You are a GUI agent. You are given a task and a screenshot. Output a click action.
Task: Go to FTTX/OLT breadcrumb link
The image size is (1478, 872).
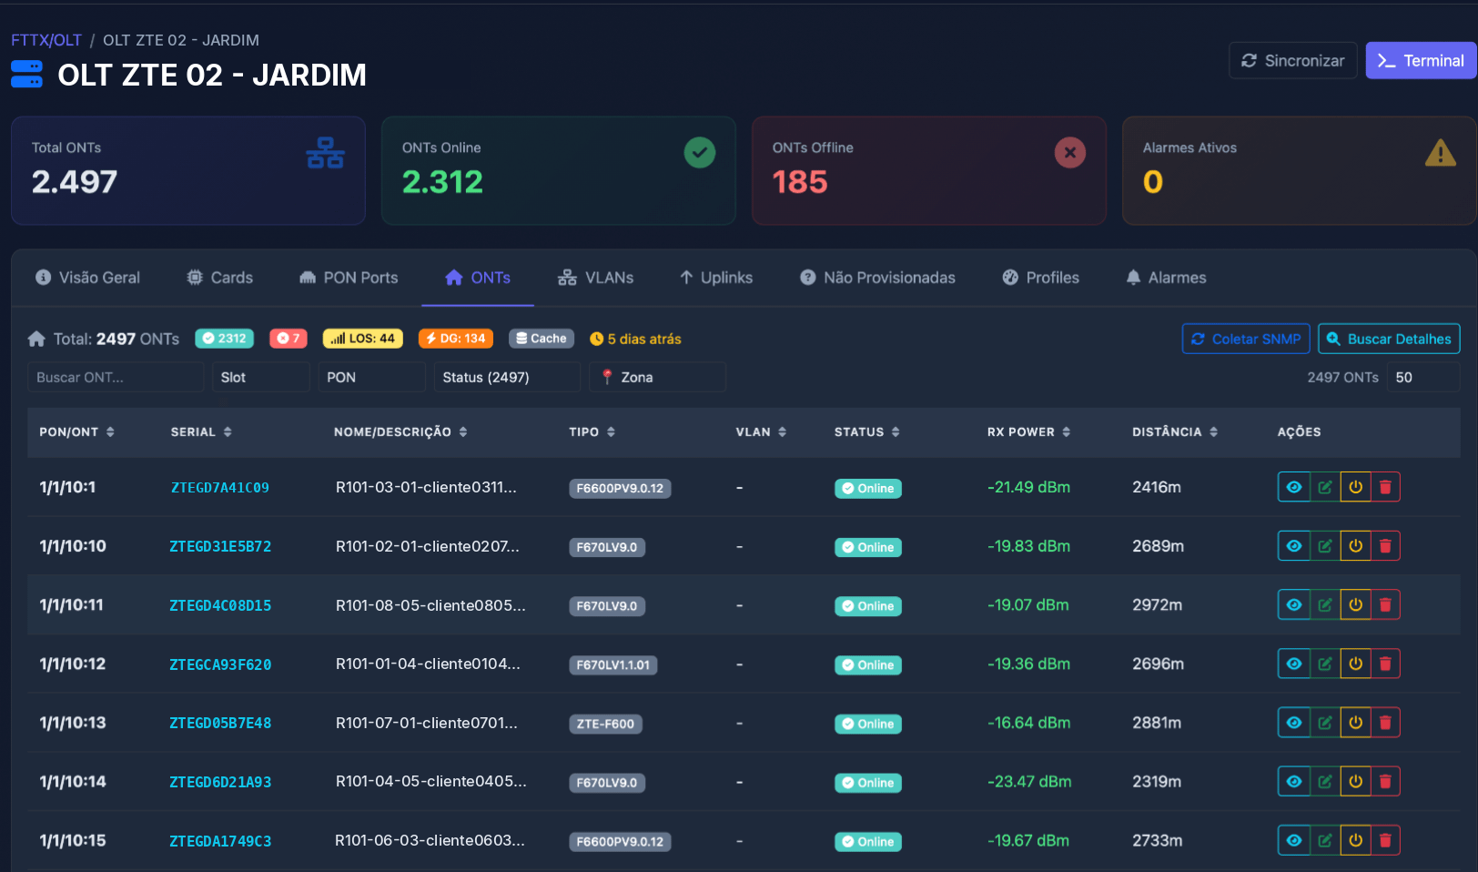coord(46,40)
